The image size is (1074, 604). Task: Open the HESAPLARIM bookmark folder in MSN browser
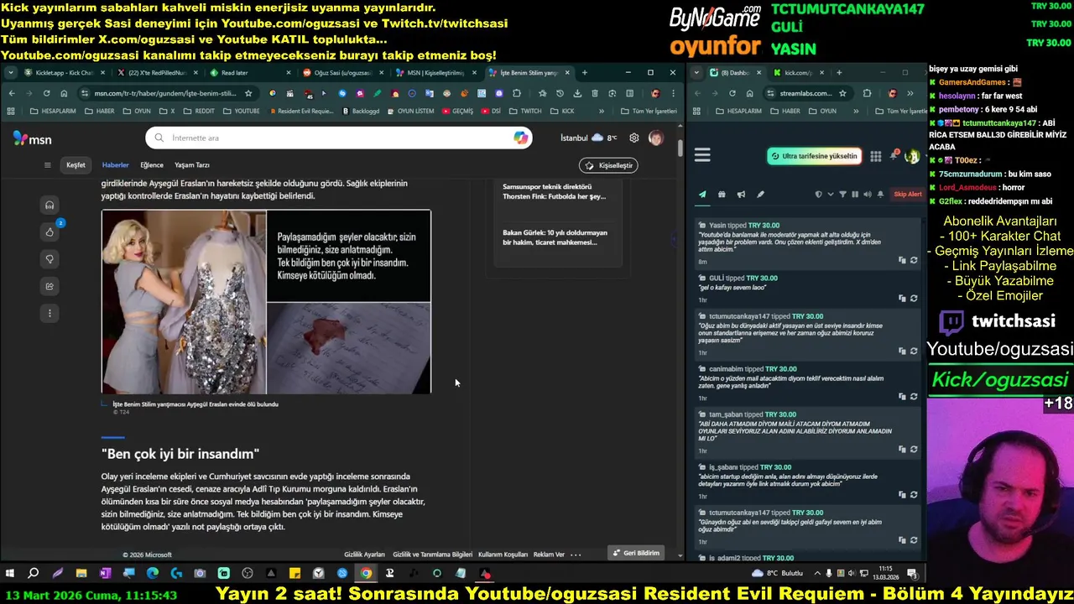tap(52, 111)
